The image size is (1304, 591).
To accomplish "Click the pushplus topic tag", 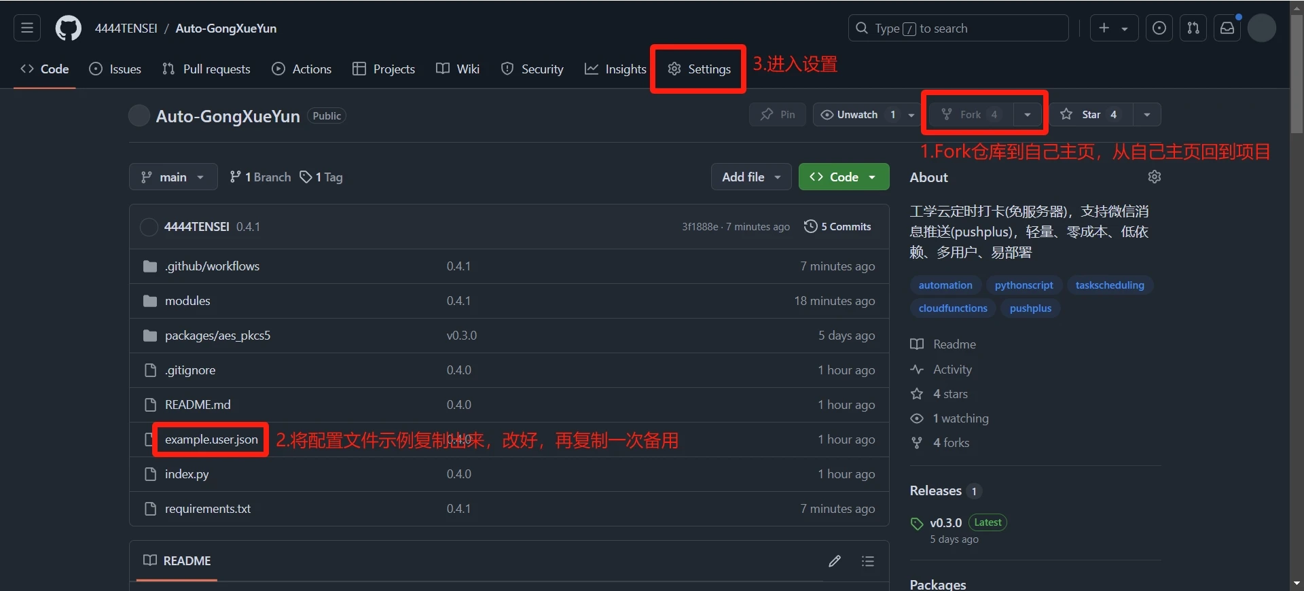I will tap(1030, 308).
